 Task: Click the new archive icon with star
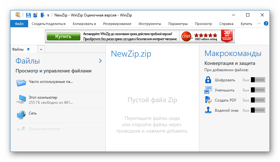coord(35,15)
